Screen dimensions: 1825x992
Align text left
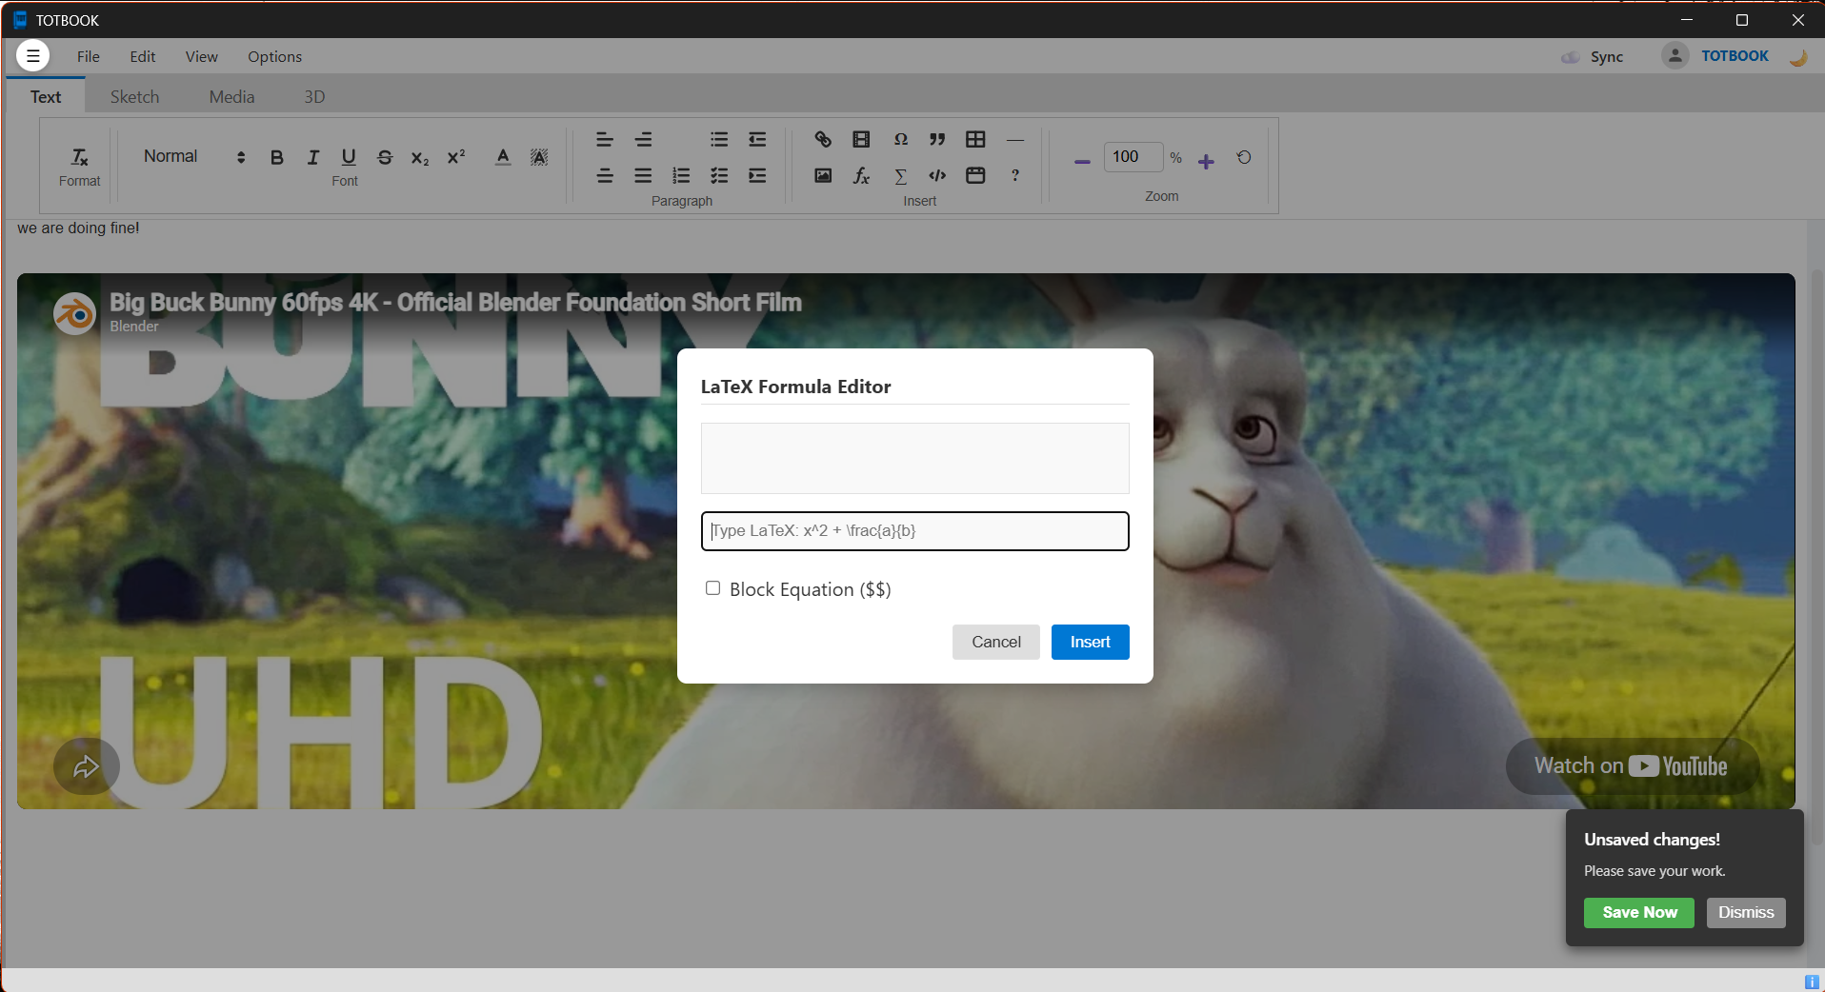click(605, 140)
